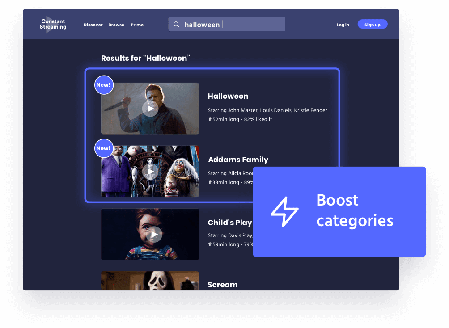Click the 1h59min long duration text
Image resolution: width=449 pixels, height=328 pixels.
(x=230, y=244)
